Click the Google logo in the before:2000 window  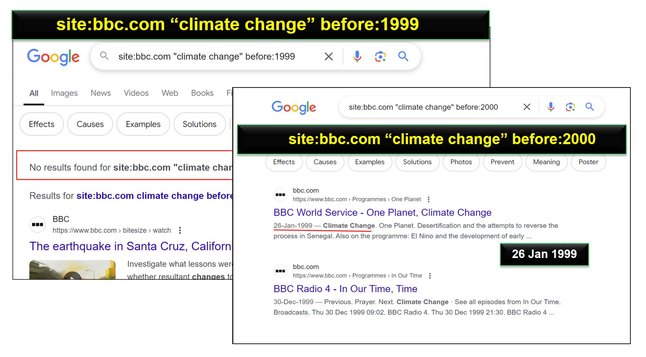tap(294, 107)
